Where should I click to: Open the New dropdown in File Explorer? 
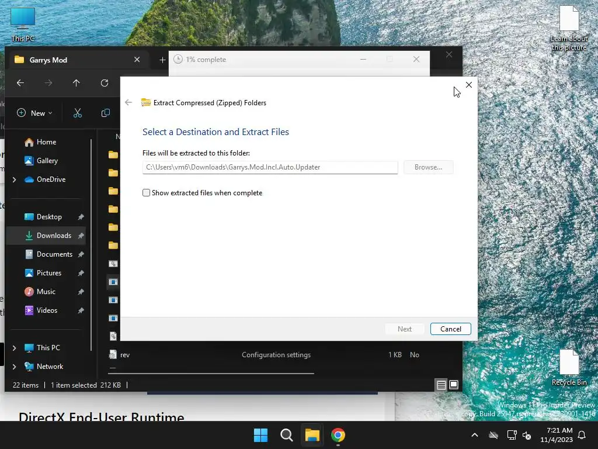pyautogui.click(x=34, y=113)
